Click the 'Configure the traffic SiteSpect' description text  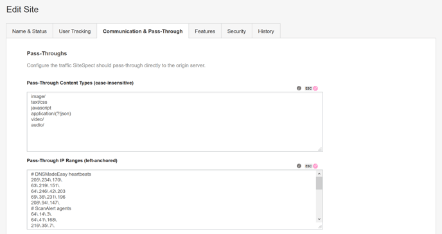[116, 65]
